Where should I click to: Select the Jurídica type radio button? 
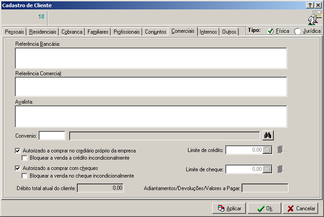point(298,31)
